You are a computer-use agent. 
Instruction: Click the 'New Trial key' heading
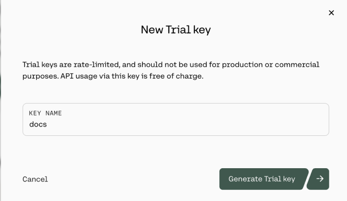176,30
